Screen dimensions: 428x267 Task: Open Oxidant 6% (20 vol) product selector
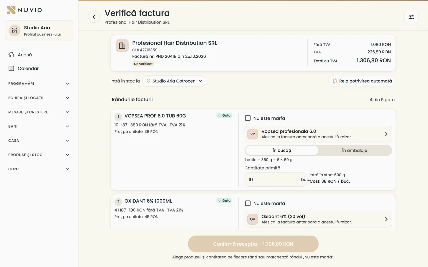coord(318,219)
